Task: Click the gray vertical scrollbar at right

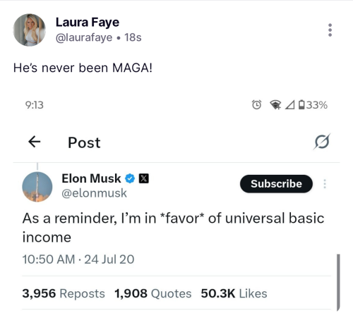Action: click(338, 283)
